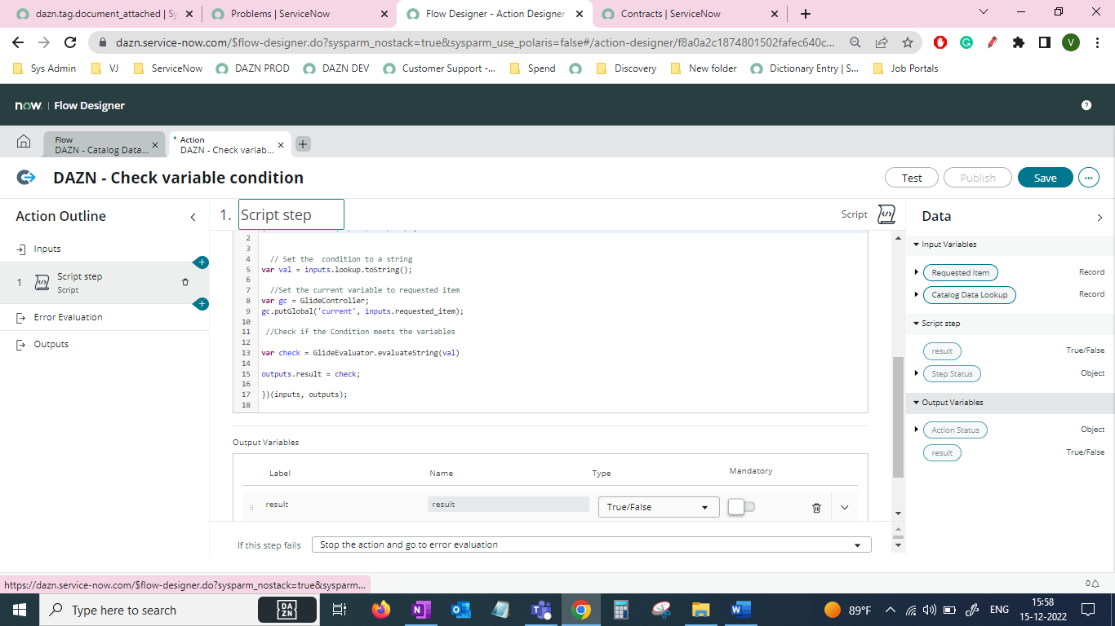
Task: Collapse the Data panel chevron
Action: pyautogui.click(x=1099, y=217)
